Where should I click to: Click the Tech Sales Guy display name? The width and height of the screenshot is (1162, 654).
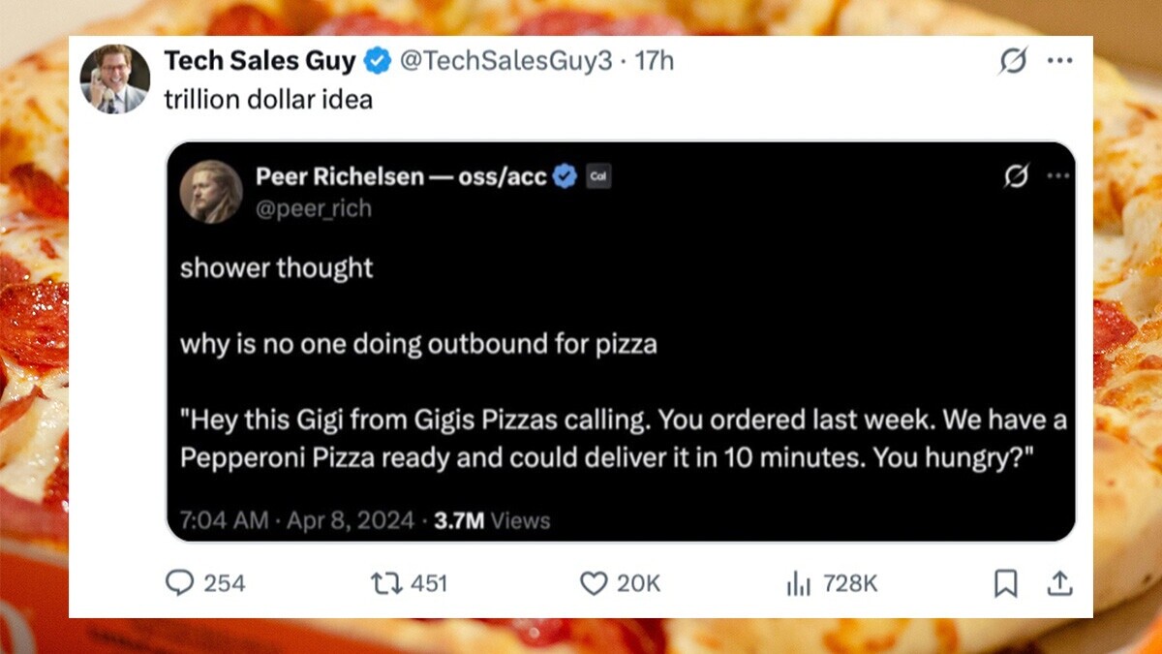[260, 61]
